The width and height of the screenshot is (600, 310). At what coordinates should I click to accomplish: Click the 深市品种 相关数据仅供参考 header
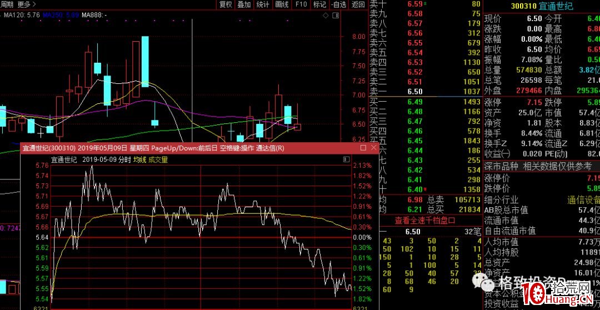click(x=538, y=166)
